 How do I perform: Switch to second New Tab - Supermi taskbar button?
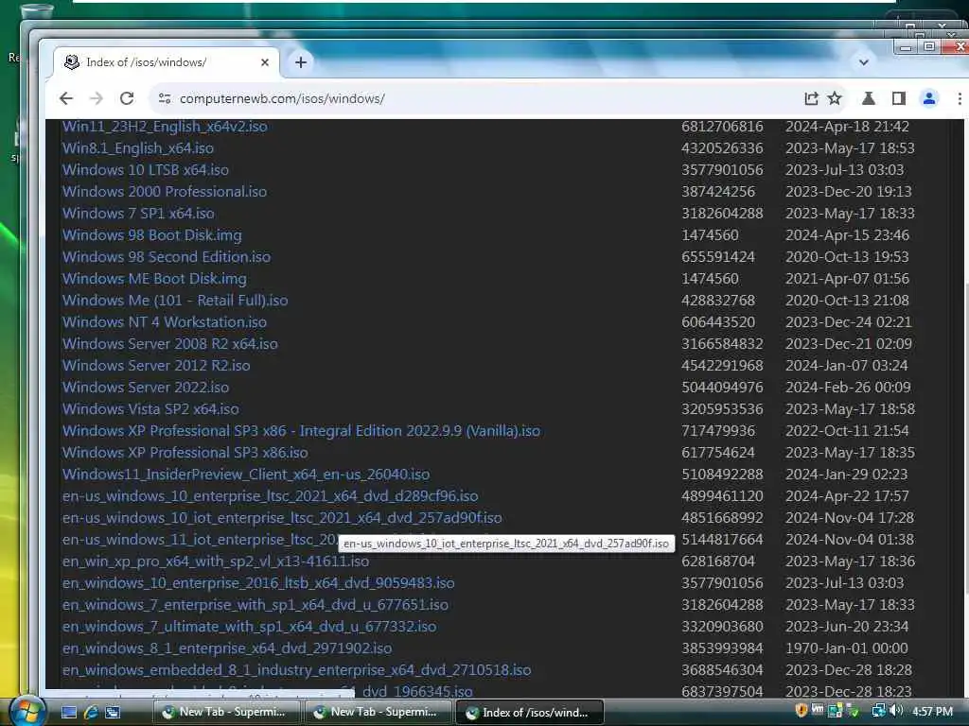pyautogui.click(x=378, y=712)
